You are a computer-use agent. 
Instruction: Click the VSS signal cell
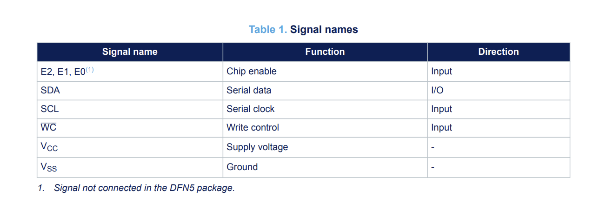pyautogui.click(x=130, y=167)
